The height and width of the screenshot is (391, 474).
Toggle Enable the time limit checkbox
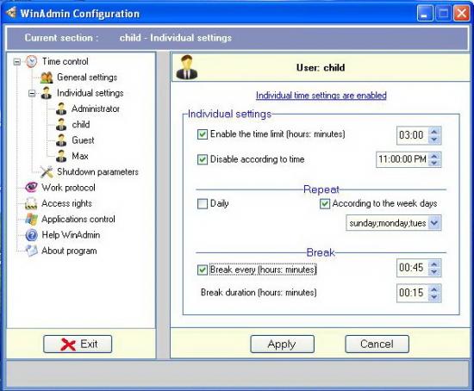tap(203, 133)
